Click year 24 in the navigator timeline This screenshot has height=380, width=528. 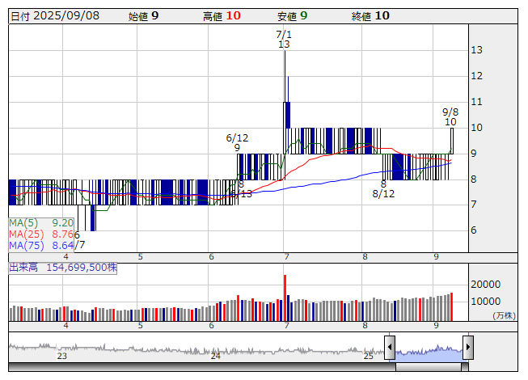(x=215, y=356)
